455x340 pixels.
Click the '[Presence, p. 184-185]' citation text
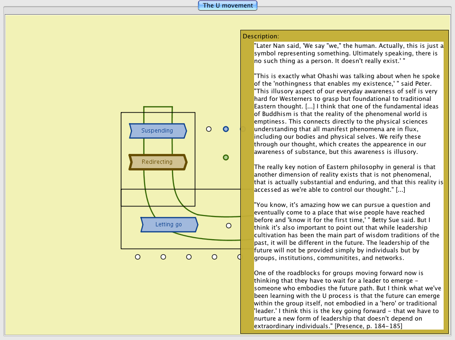[368, 326]
